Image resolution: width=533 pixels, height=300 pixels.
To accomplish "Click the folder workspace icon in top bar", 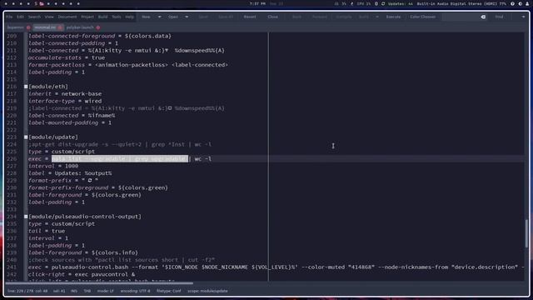I will click(x=42, y=3).
